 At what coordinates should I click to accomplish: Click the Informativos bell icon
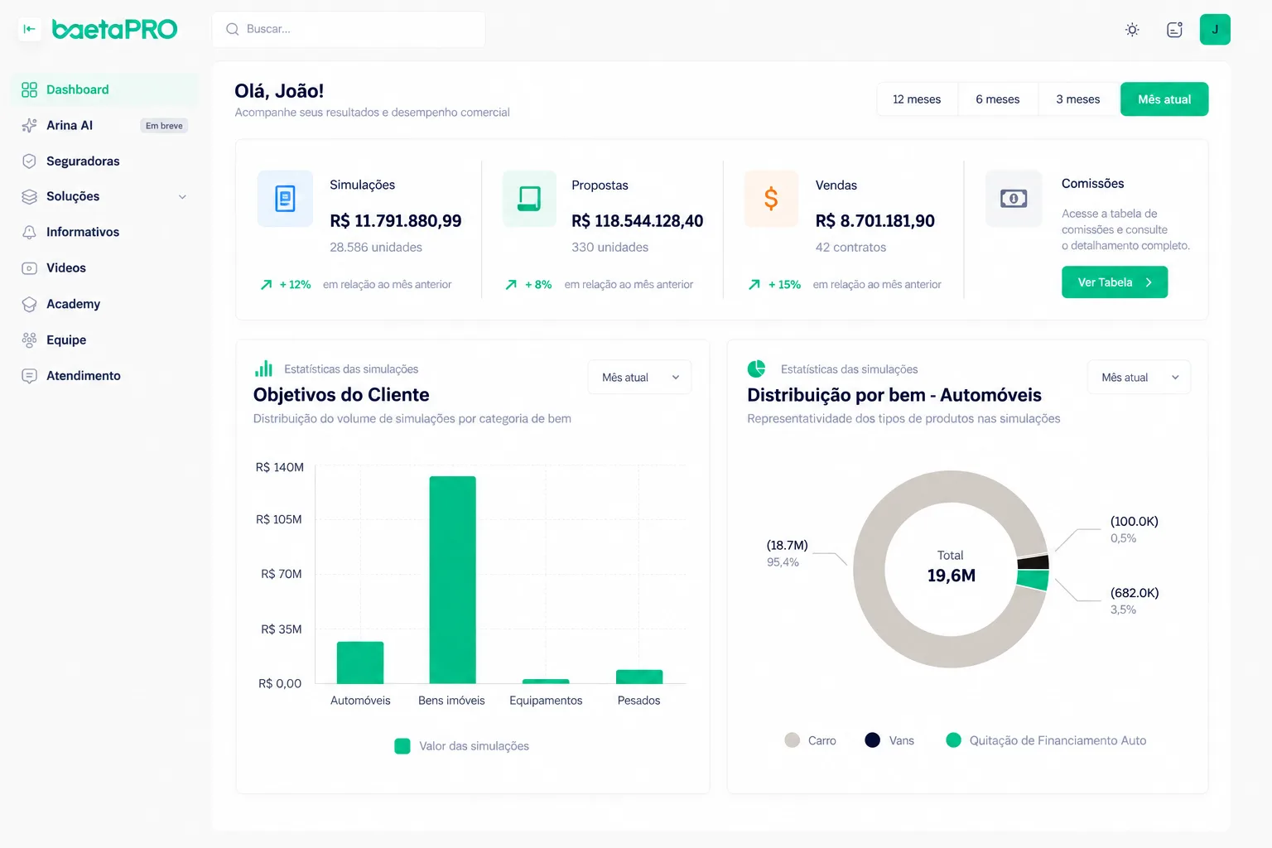[29, 232]
